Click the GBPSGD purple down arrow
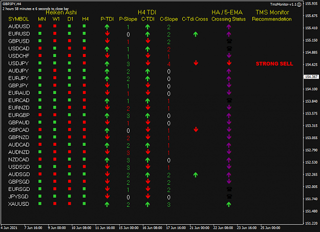 pyautogui.click(x=229, y=181)
